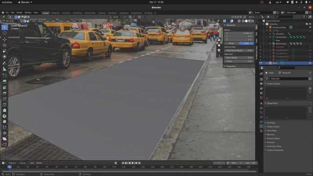Select the Inset Faces tool
Viewport: 313px width, 176px height.
pyautogui.click(x=4, y=88)
